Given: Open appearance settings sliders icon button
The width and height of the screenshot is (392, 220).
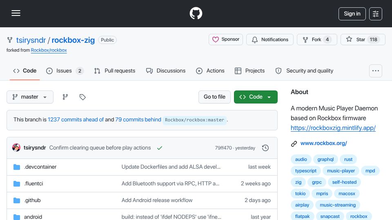Looking at the screenshot, I should click(376, 14).
